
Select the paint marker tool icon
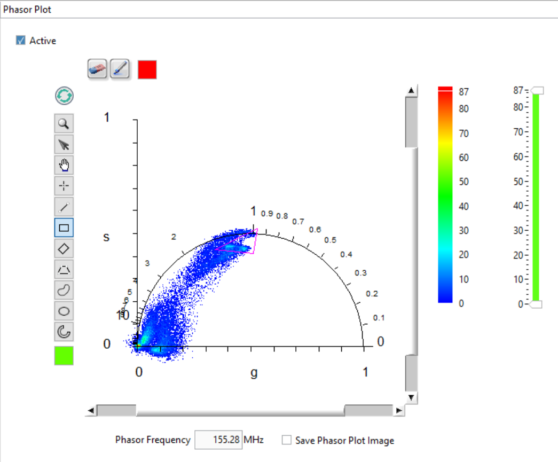(x=120, y=69)
